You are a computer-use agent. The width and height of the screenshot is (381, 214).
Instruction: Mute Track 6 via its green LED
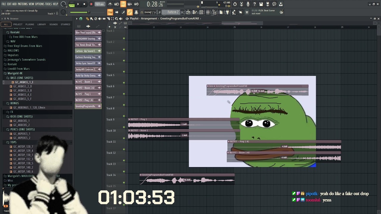(124, 94)
